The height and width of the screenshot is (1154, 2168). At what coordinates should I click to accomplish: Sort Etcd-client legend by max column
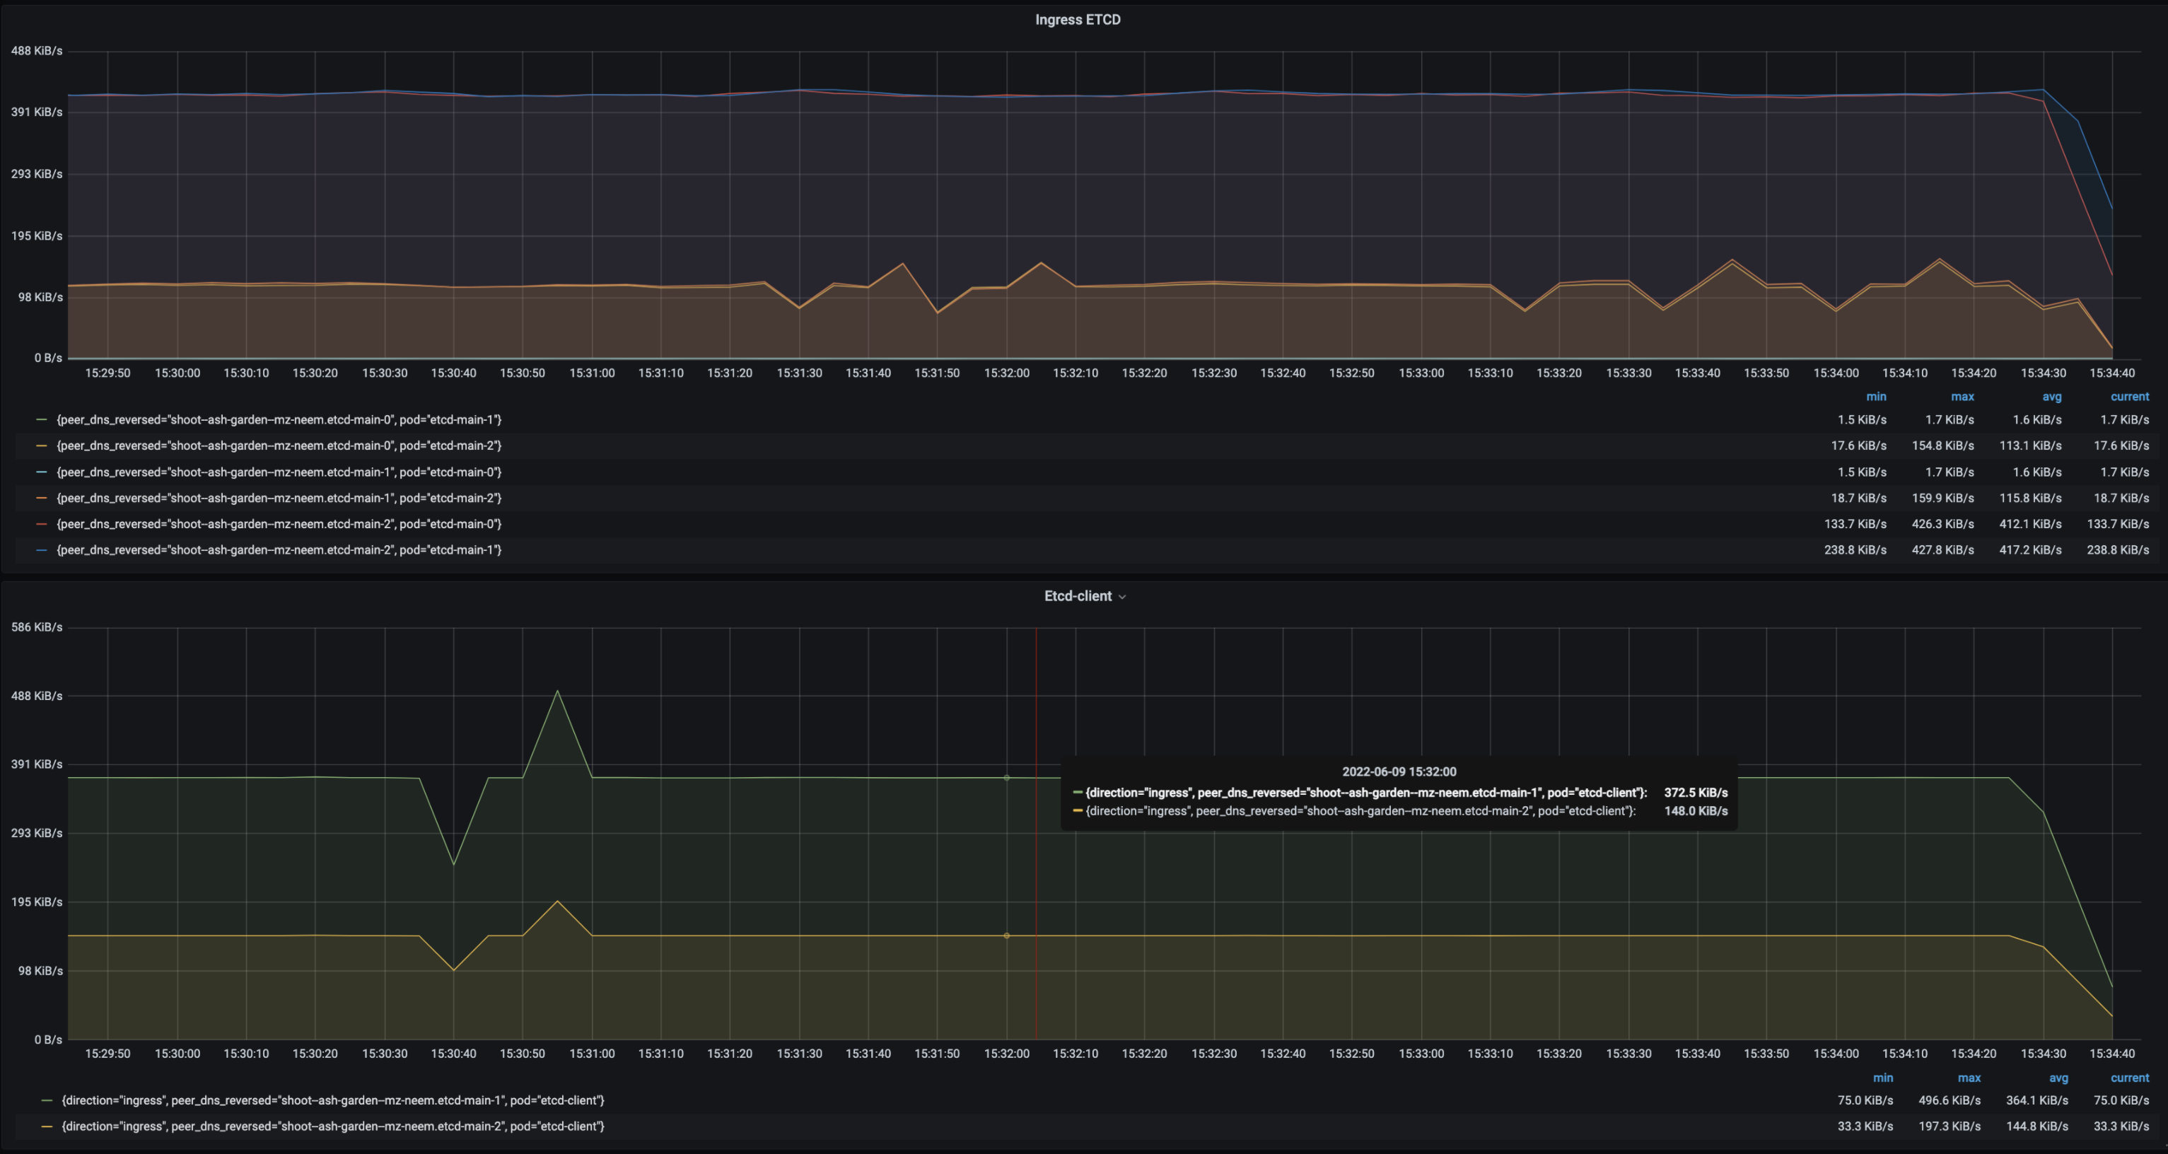1969,1078
